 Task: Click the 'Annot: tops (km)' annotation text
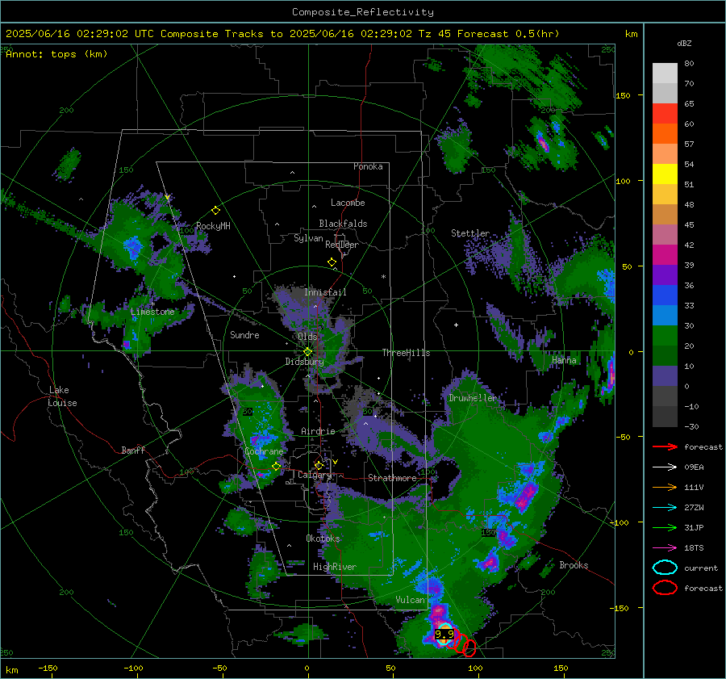click(56, 54)
